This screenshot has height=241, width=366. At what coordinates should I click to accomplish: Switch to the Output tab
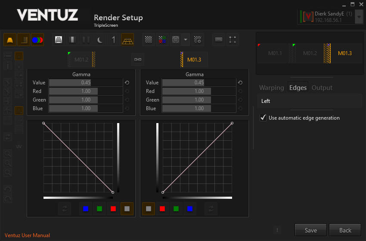pyautogui.click(x=322, y=88)
